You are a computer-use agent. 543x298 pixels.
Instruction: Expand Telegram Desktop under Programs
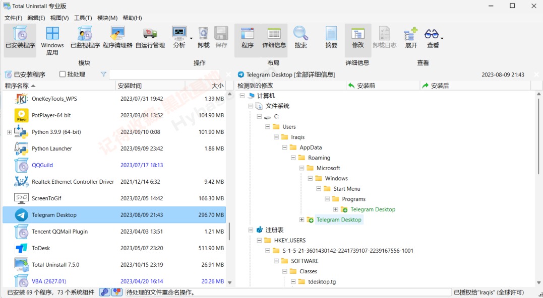pyautogui.click(x=336, y=209)
